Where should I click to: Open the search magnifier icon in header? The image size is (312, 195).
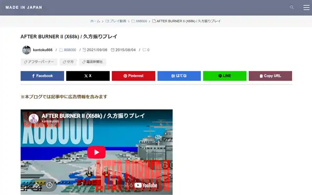292,7
